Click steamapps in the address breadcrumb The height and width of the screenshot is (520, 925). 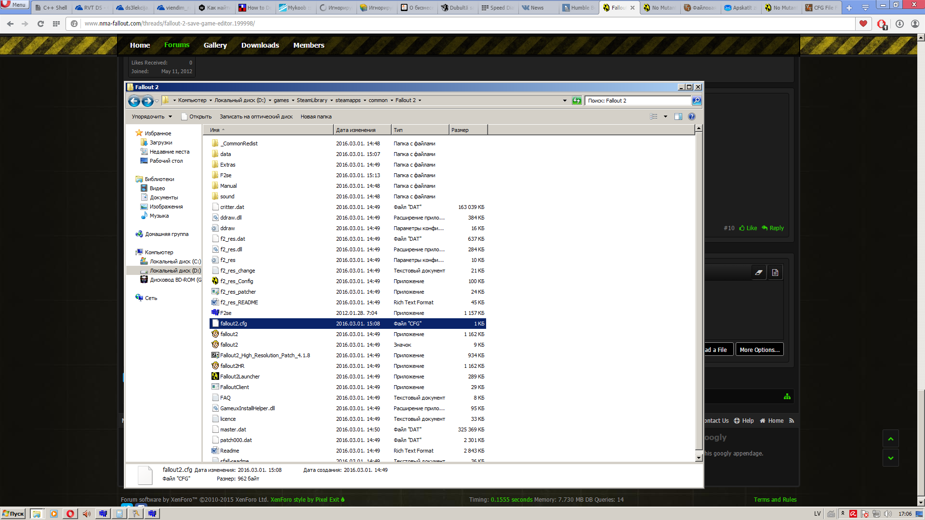point(348,101)
